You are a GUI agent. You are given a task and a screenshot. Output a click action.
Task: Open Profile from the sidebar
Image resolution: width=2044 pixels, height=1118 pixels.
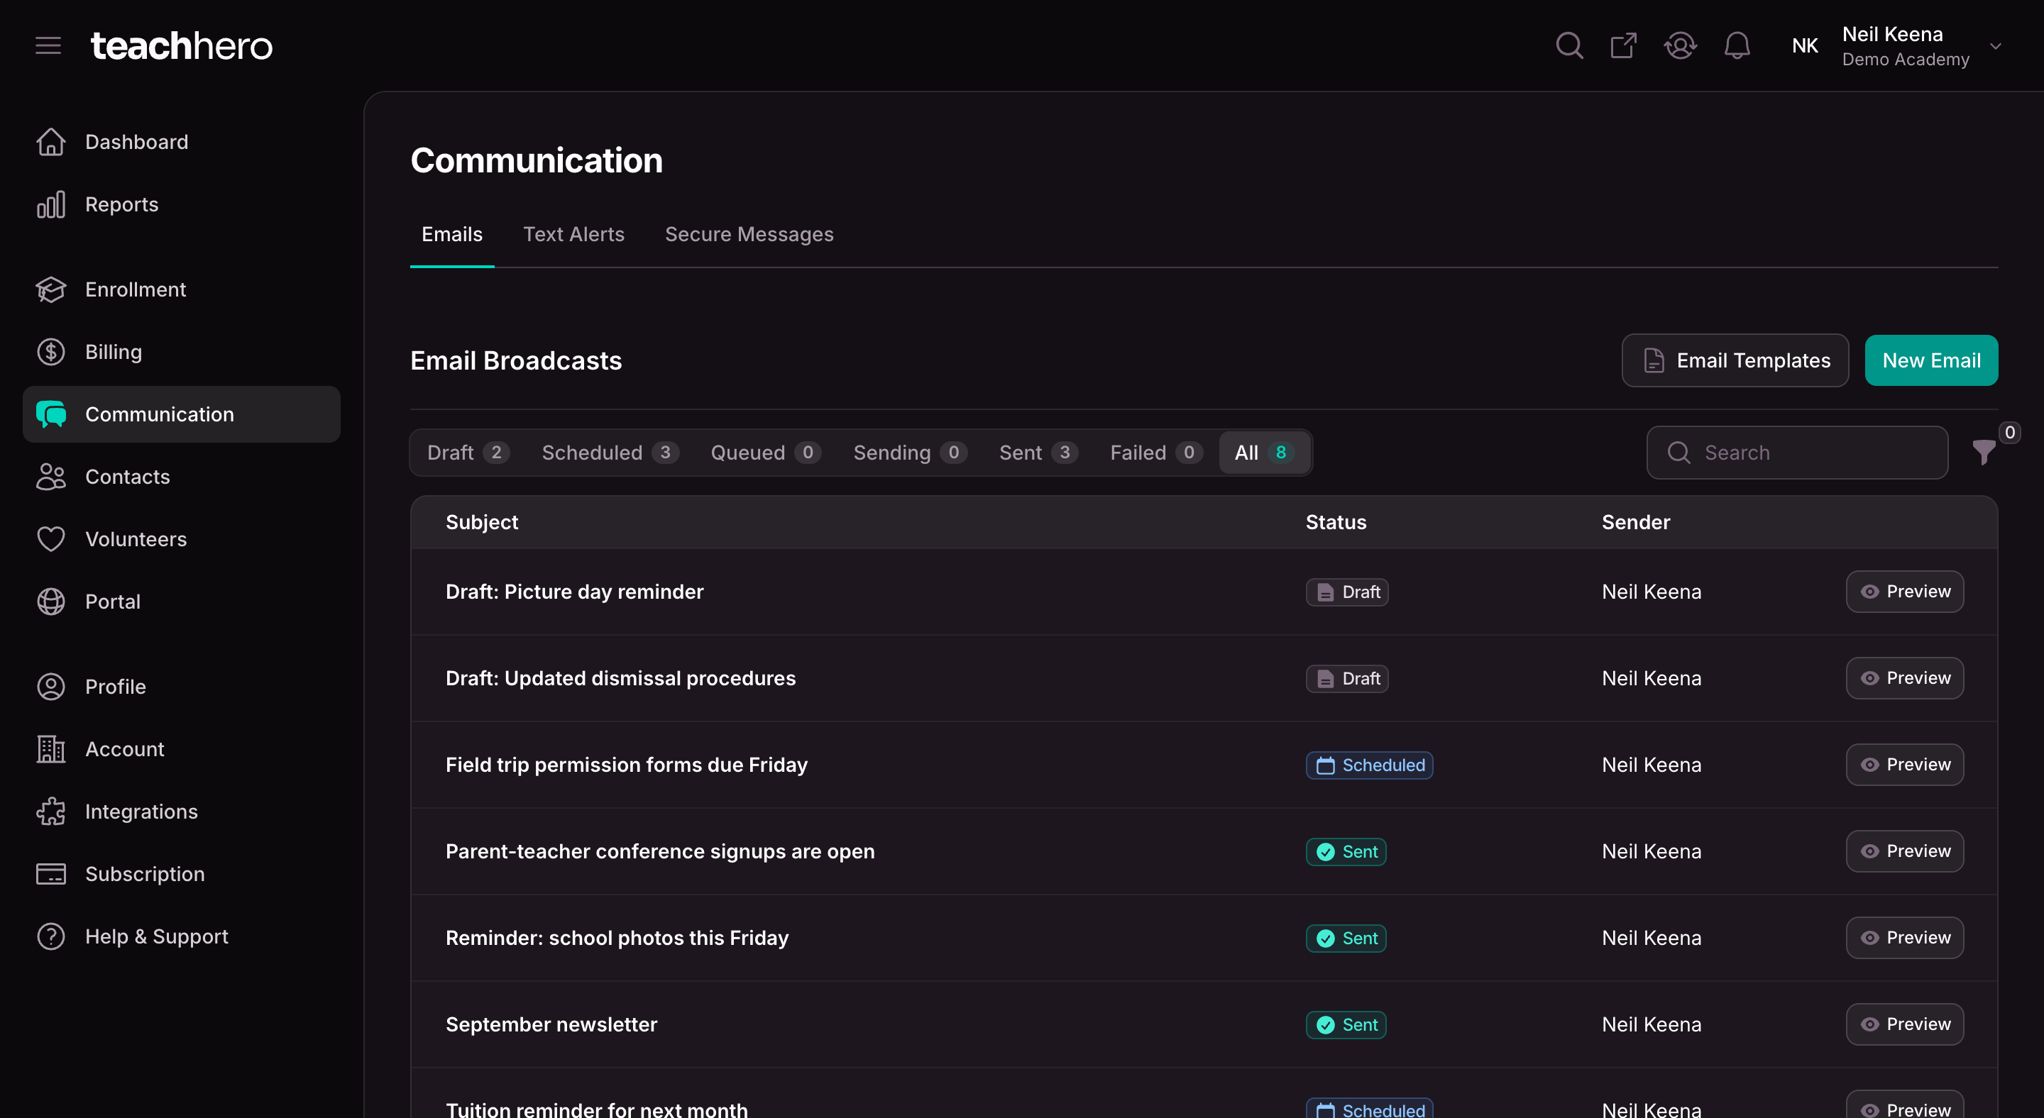coord(182,687)
